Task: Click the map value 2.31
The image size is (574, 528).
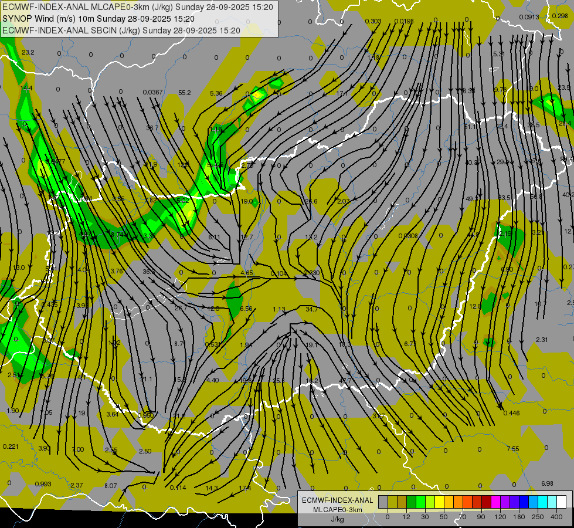Action: tap(542, 340)
